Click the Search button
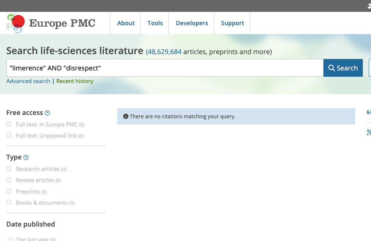371x241 pixels. 343,68
